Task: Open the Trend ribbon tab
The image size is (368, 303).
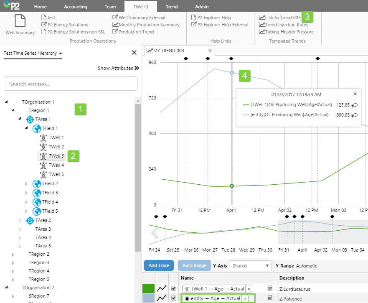Action: tap(171, 7)
